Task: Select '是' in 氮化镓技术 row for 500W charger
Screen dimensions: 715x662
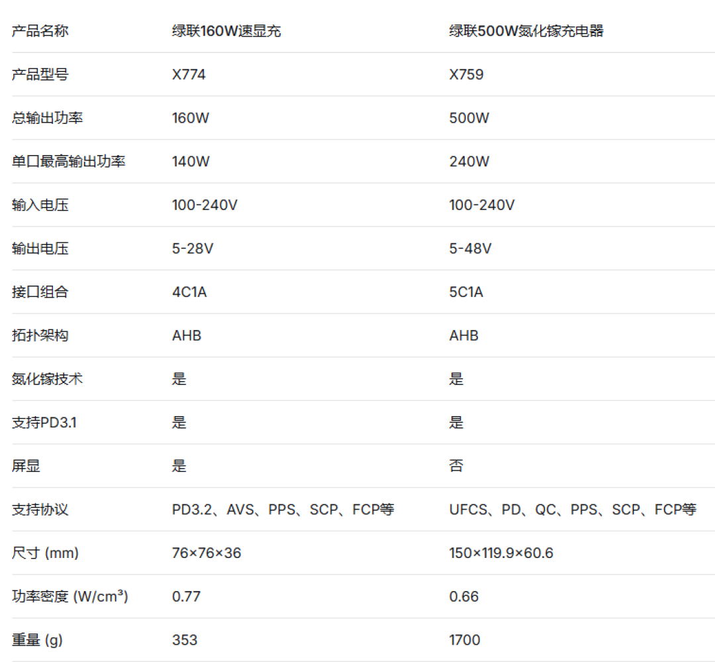Action: [456, 379]
